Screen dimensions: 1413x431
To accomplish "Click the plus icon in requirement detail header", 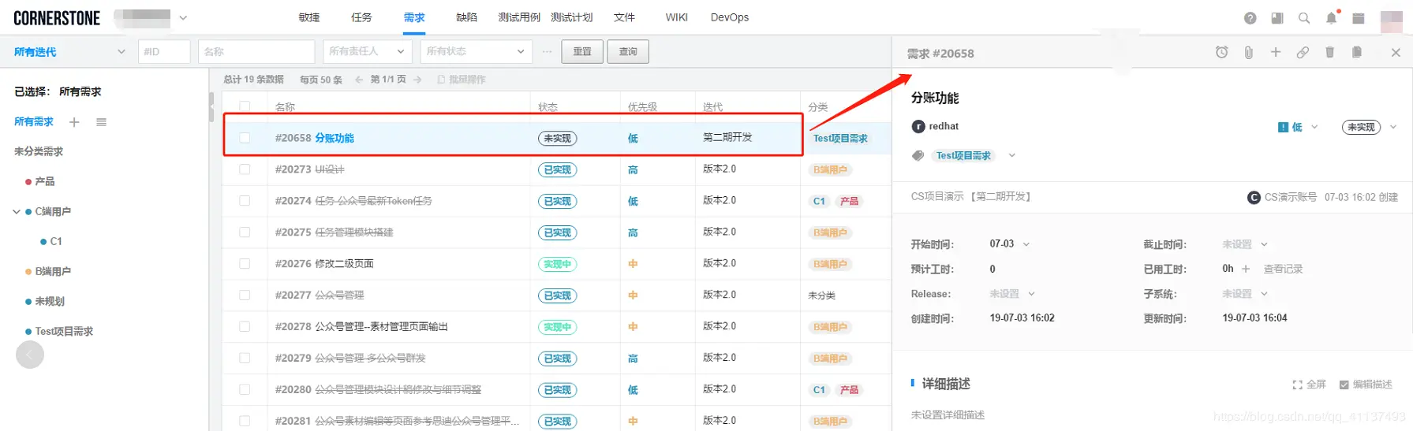I will tap(1276, 52).
